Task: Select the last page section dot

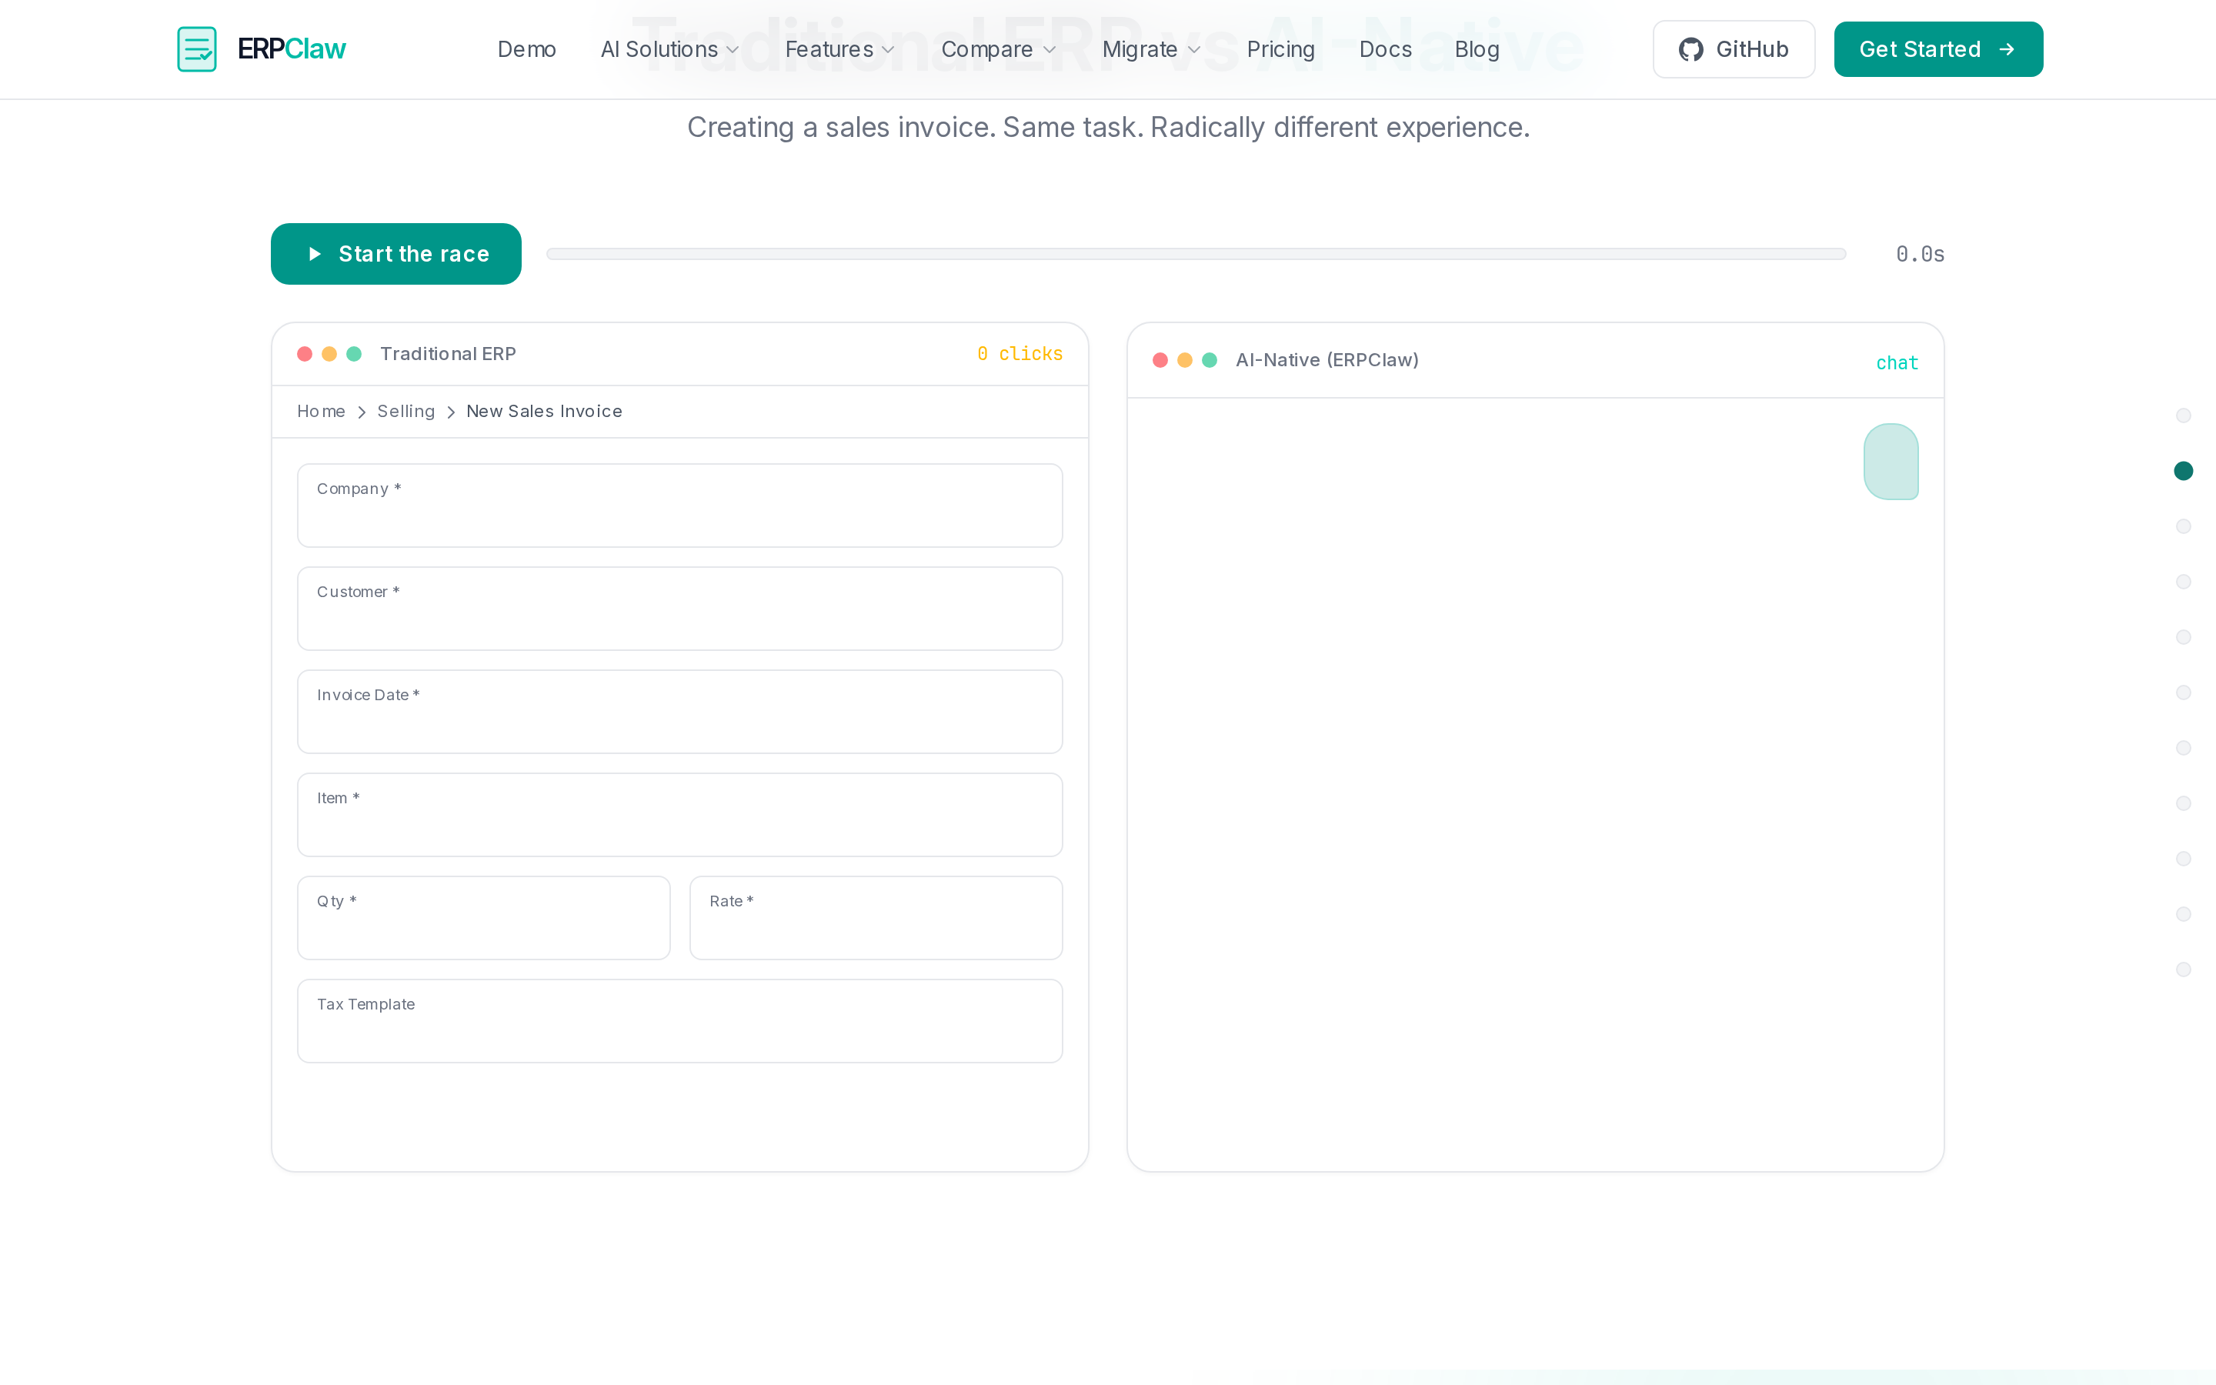Action: click(2183, 969)
